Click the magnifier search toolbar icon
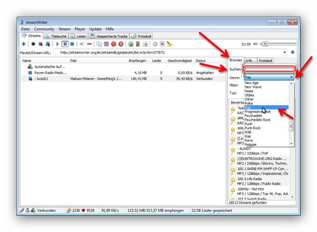317x232 pixels. click(162, 44)
